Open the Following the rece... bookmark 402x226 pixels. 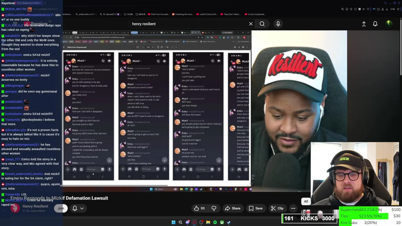pos(182,14)
